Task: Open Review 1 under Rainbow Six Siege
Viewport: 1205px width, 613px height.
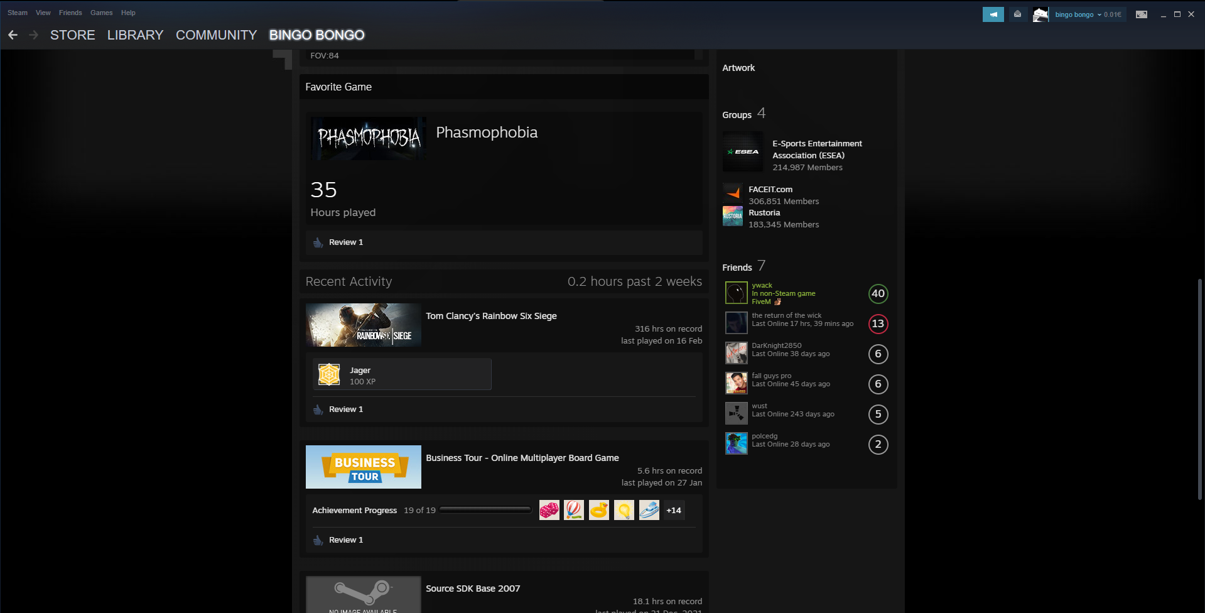Action: point(346,410)
